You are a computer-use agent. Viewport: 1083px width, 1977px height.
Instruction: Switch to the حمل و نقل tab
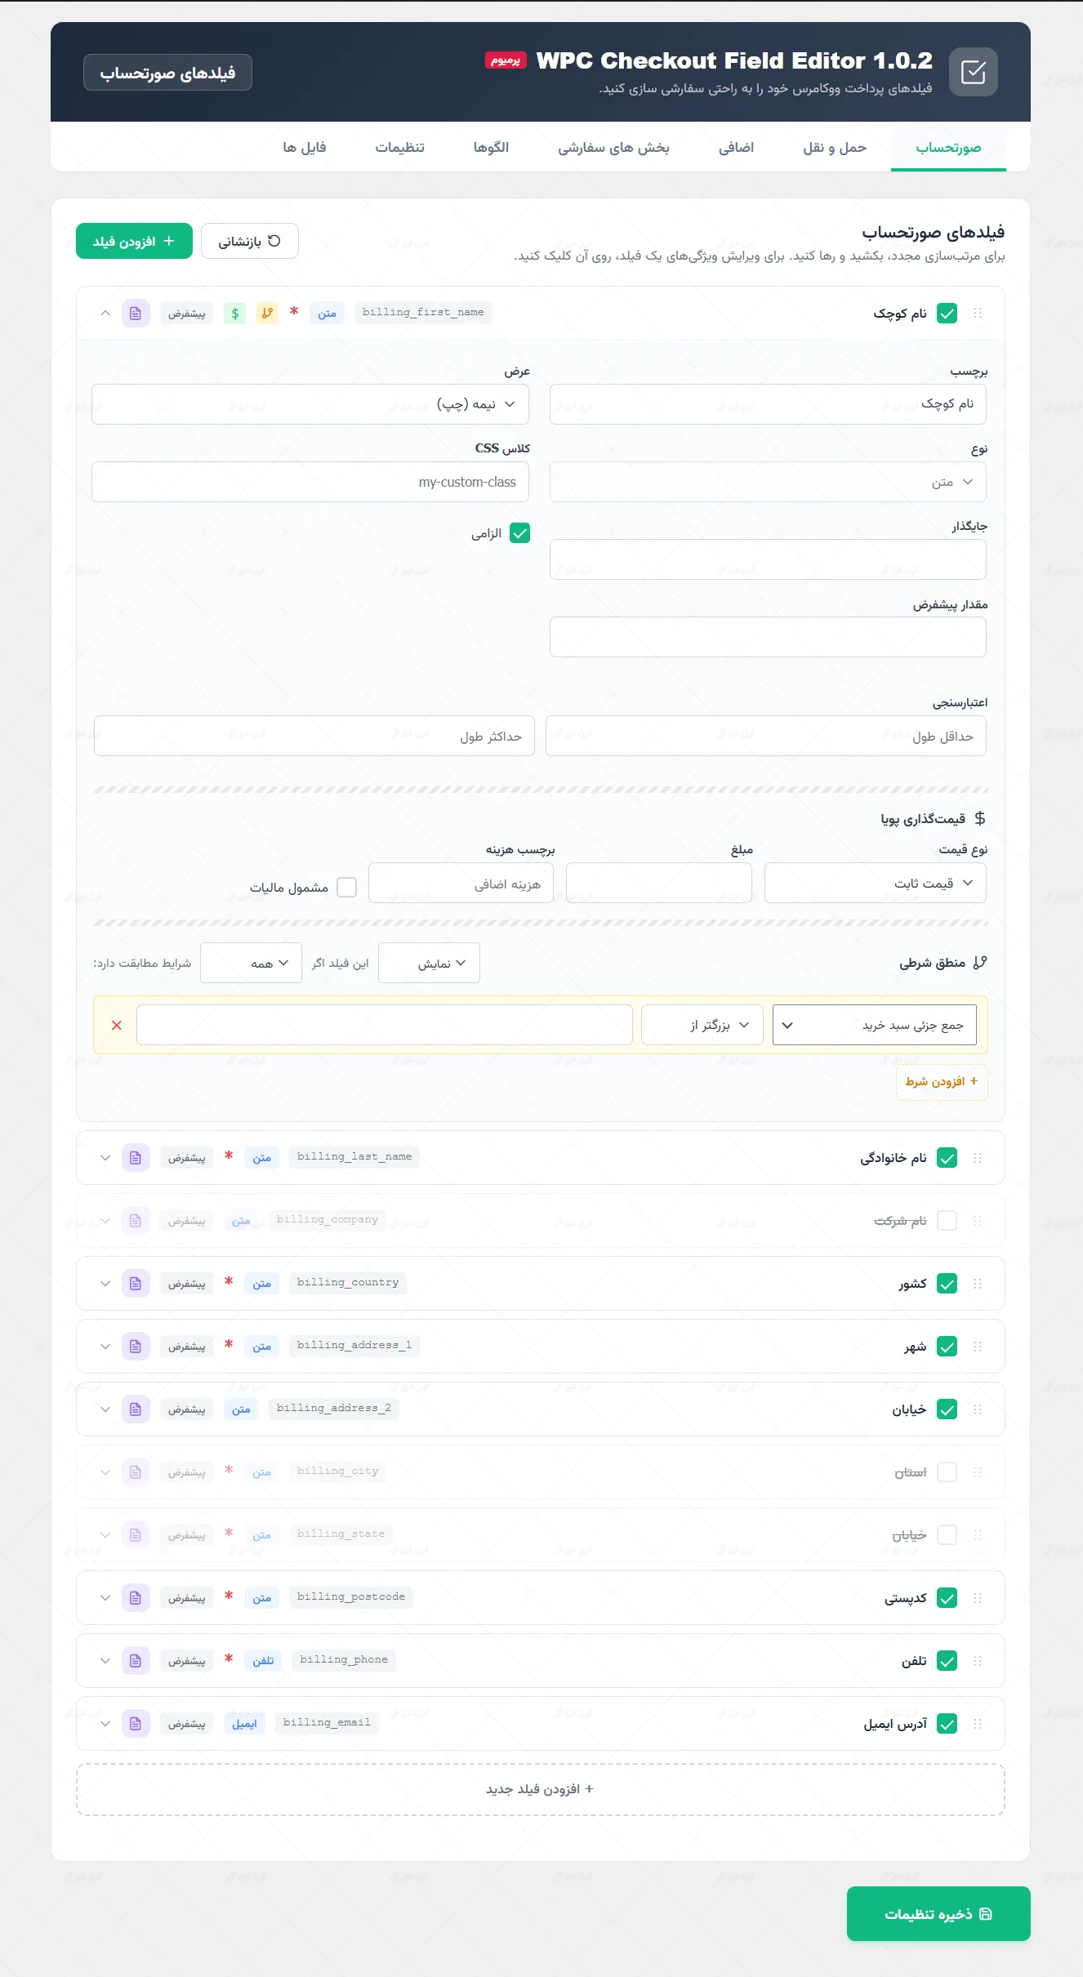(835, 147)
